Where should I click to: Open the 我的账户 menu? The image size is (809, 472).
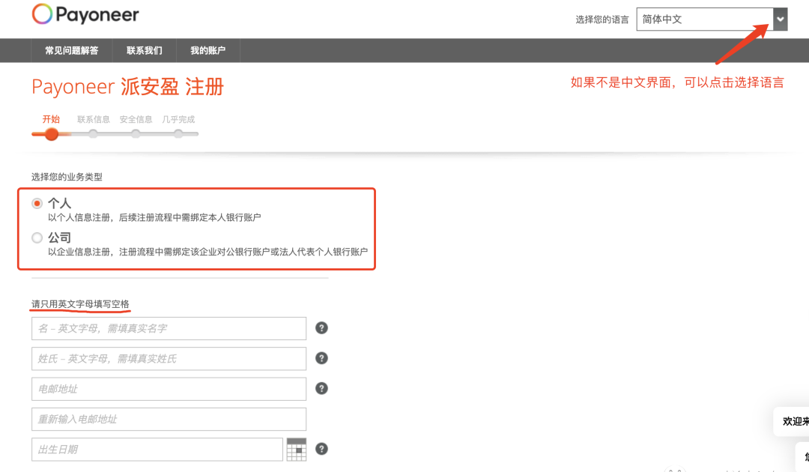207,50
